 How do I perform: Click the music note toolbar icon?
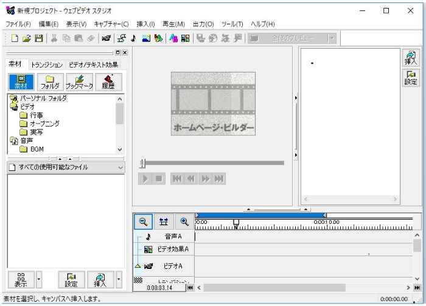(x=133, y=38)
